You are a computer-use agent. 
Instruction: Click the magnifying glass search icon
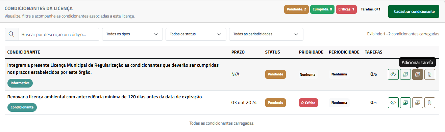pos(11,34)
